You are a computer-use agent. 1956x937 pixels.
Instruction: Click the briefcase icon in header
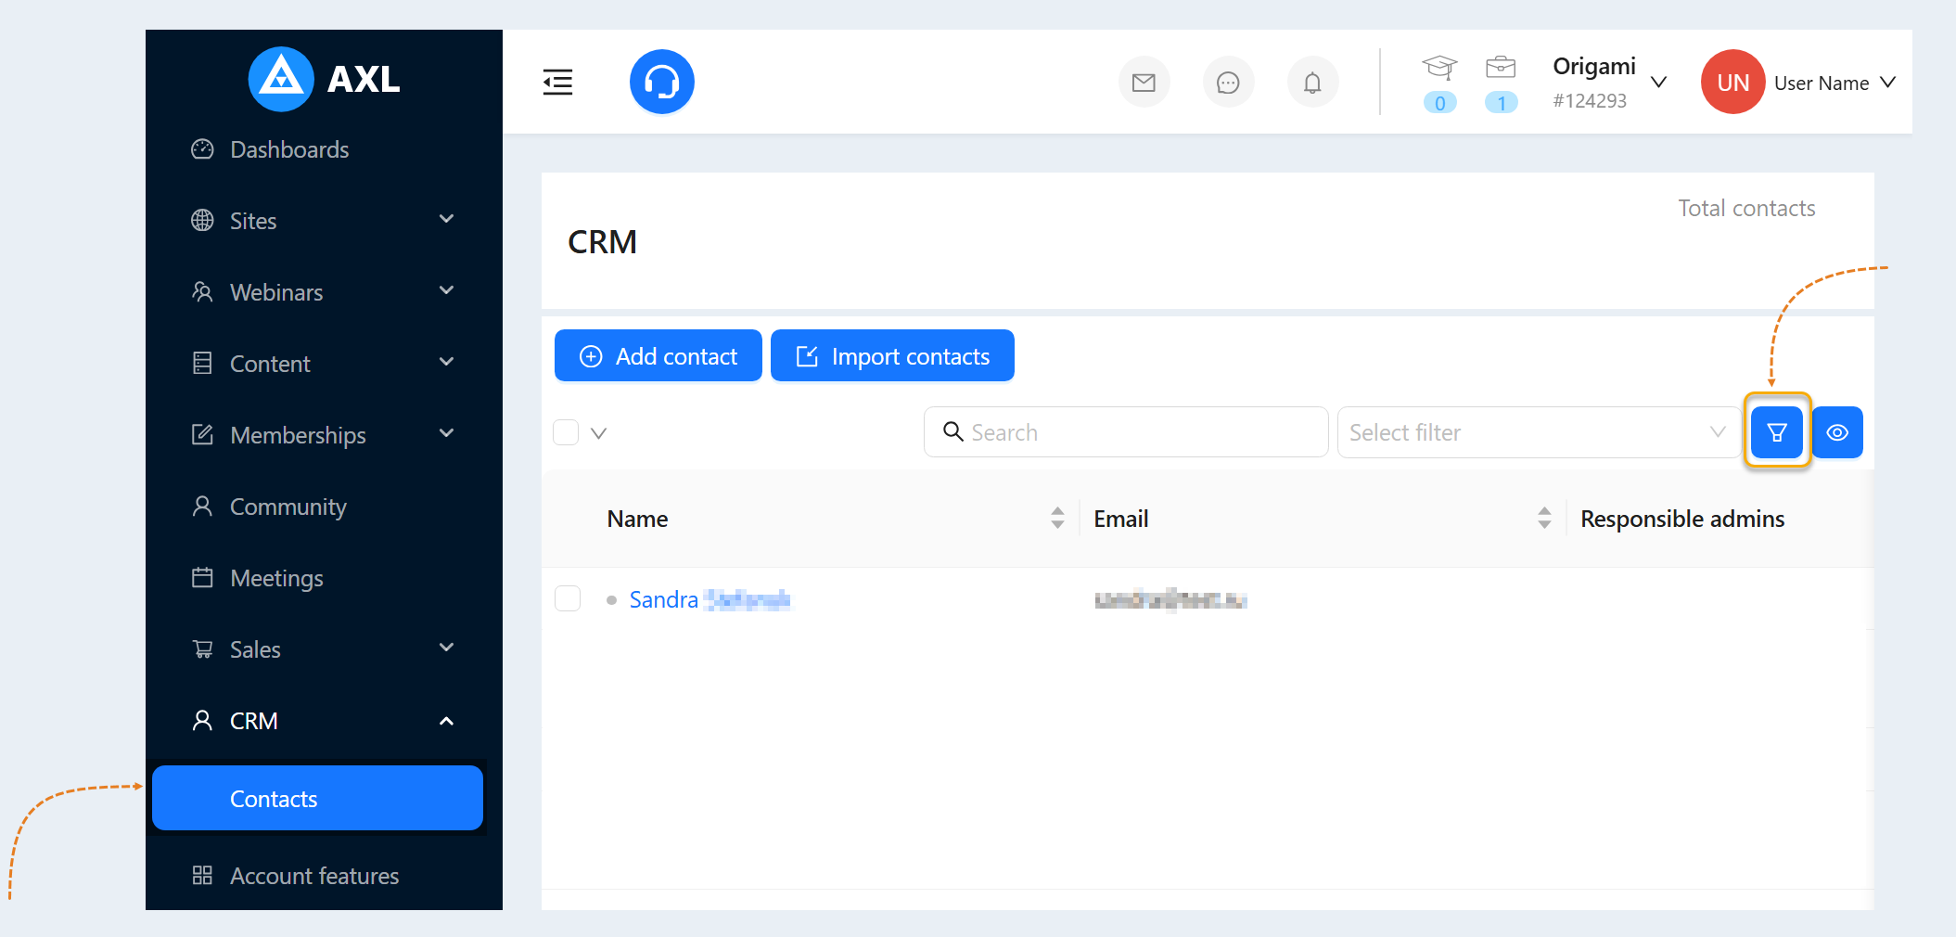pos(1501,67)
